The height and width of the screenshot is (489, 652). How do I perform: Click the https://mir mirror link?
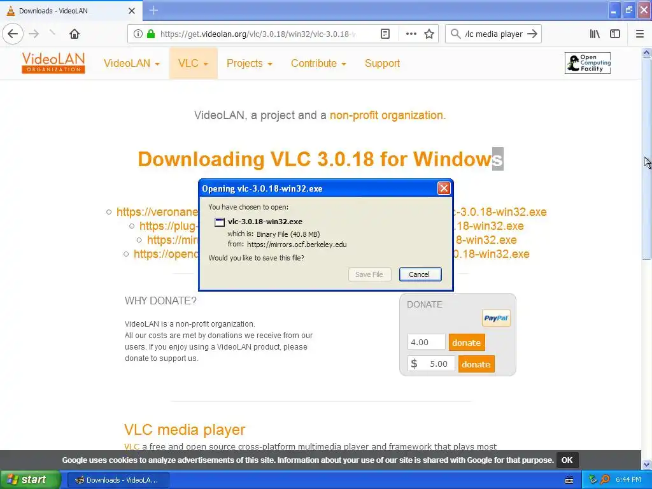click(x=173, y=240)
